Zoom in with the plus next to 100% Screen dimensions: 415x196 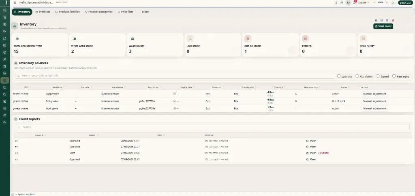click(387, 3)
